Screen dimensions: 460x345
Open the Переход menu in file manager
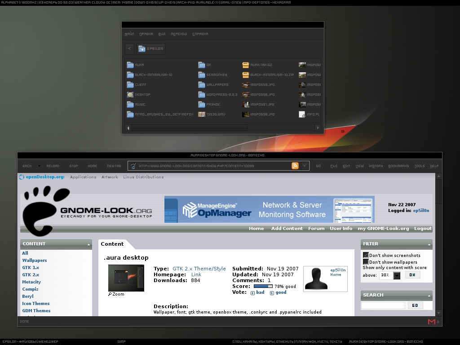point(179,34)
